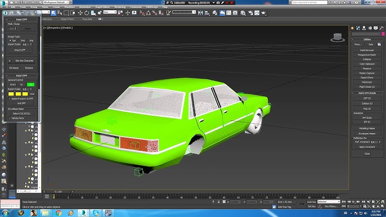Viewport: 386px width, 217px height.
Task: Activate the Select and Scale tool
Action: tap(93, 13)
